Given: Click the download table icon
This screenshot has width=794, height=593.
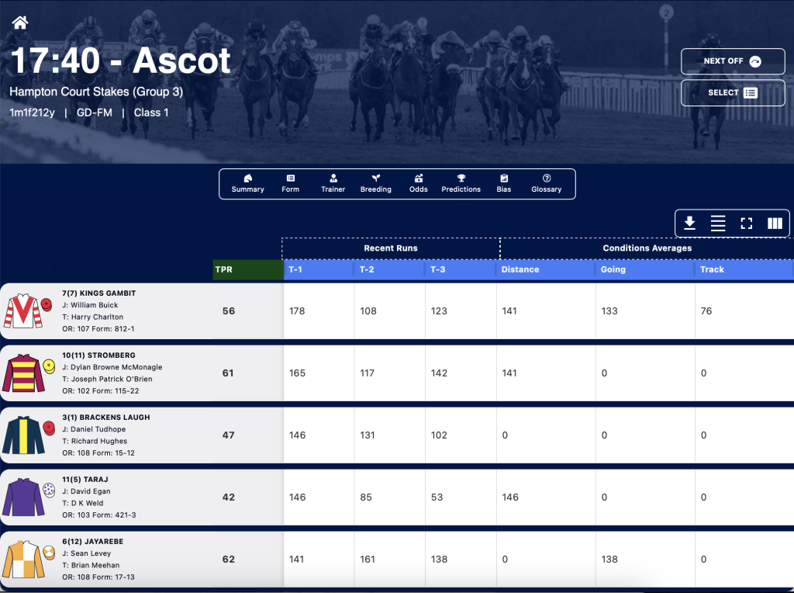Looking at the screenshot, I should 689,223.
